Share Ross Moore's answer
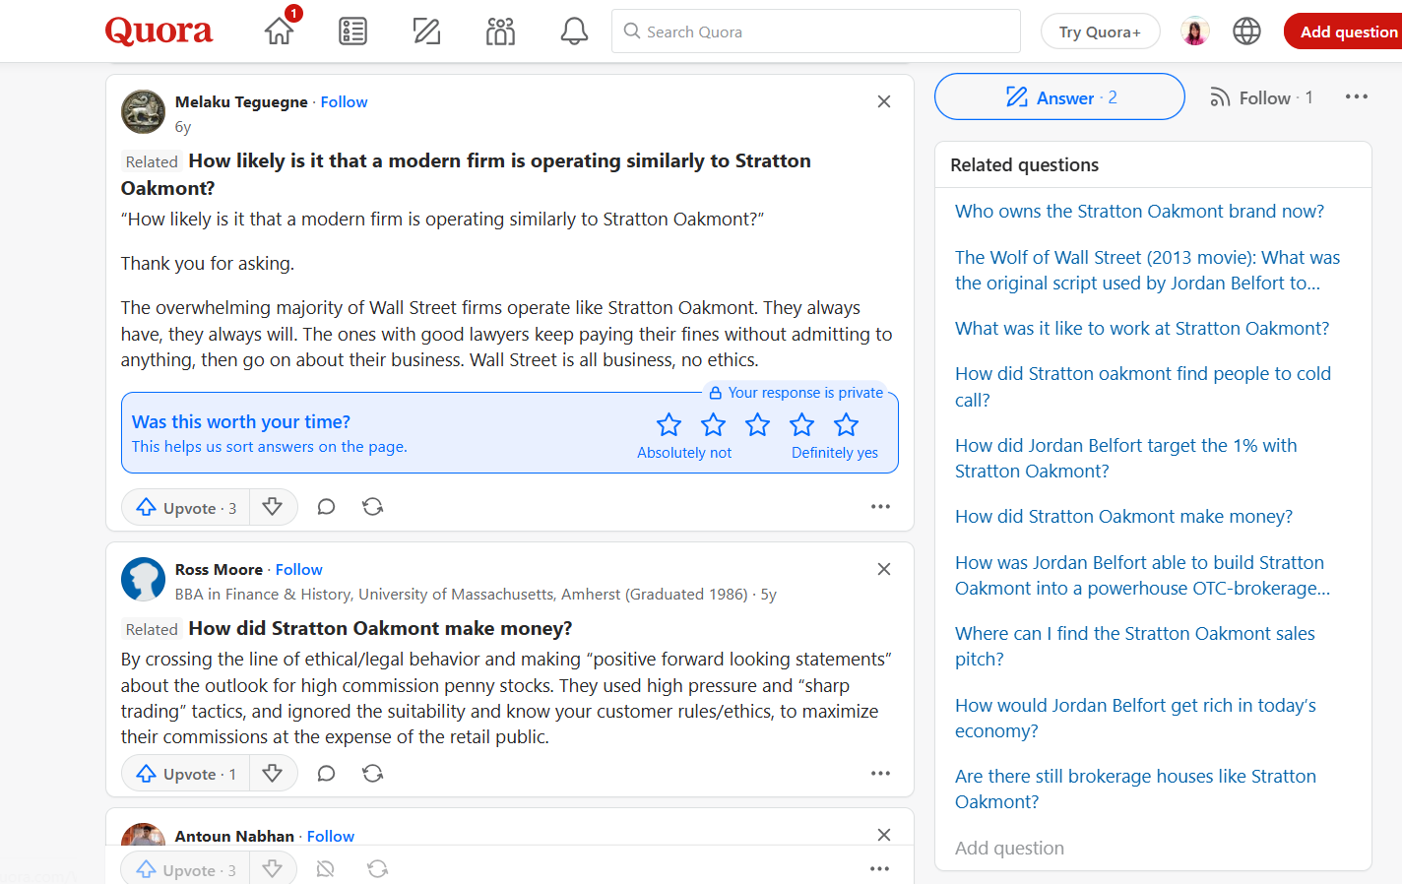 tap(372, 774)
